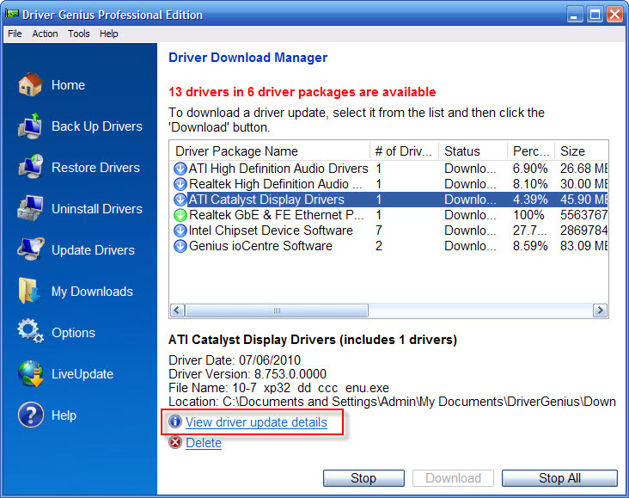This screenshot has width=629, height=498.
Task: Open Restore Drivers section
Action: point(96,168)
